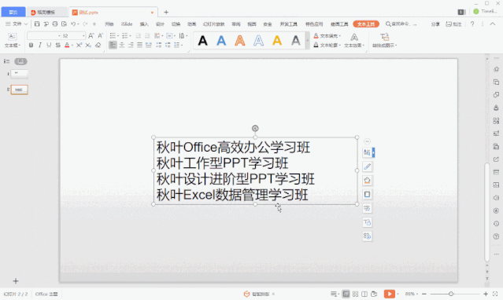
Task: Open the text box insert button
Action: coord(12,41)
